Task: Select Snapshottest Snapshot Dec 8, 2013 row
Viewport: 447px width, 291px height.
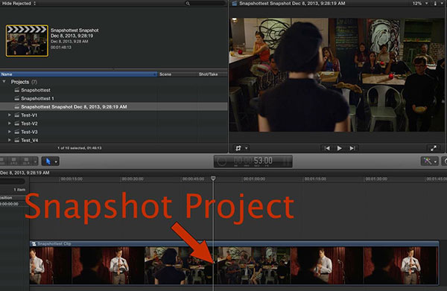Action: [114, 106]
